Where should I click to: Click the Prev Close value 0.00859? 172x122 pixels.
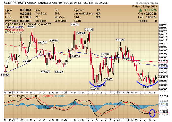coord(26,21)
